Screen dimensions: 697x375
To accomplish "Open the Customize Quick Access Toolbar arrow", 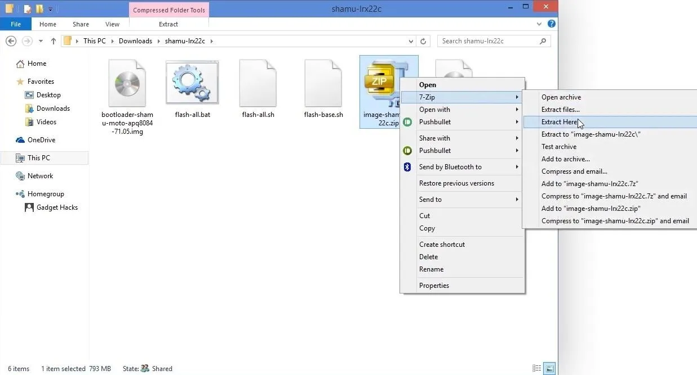I will point(50,9).
